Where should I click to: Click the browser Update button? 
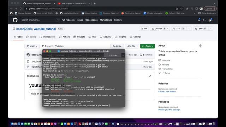pos(210,8)
